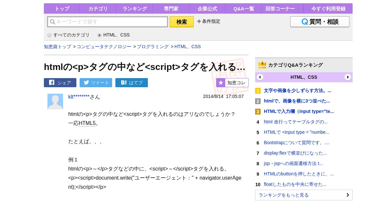This screenshot has height=205, width=390.
Task: Follow 知恵袋トップ breadcrumb link
Action: tap(58, 47)
